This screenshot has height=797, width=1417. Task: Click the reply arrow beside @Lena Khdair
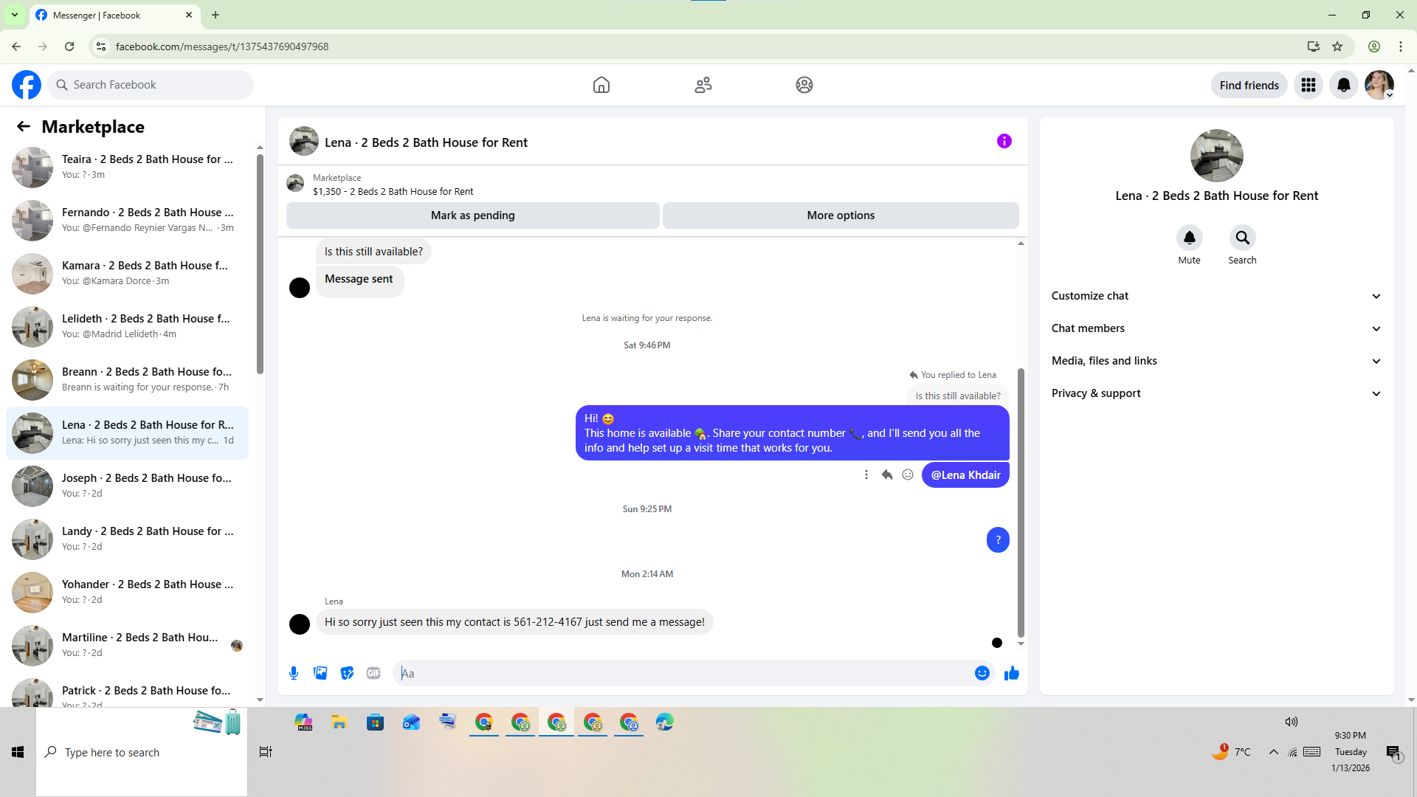pos(887,475)
